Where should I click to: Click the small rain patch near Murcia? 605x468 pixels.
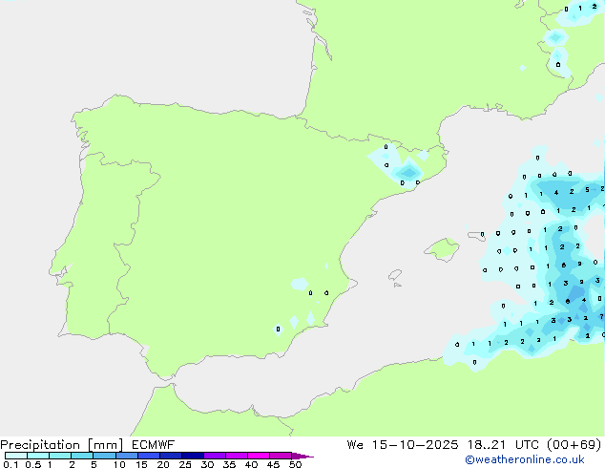click(301, 285)
